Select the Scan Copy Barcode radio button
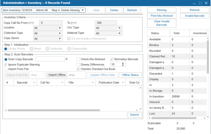The height and width of the screenshot is (134, 211). (6, 59)
